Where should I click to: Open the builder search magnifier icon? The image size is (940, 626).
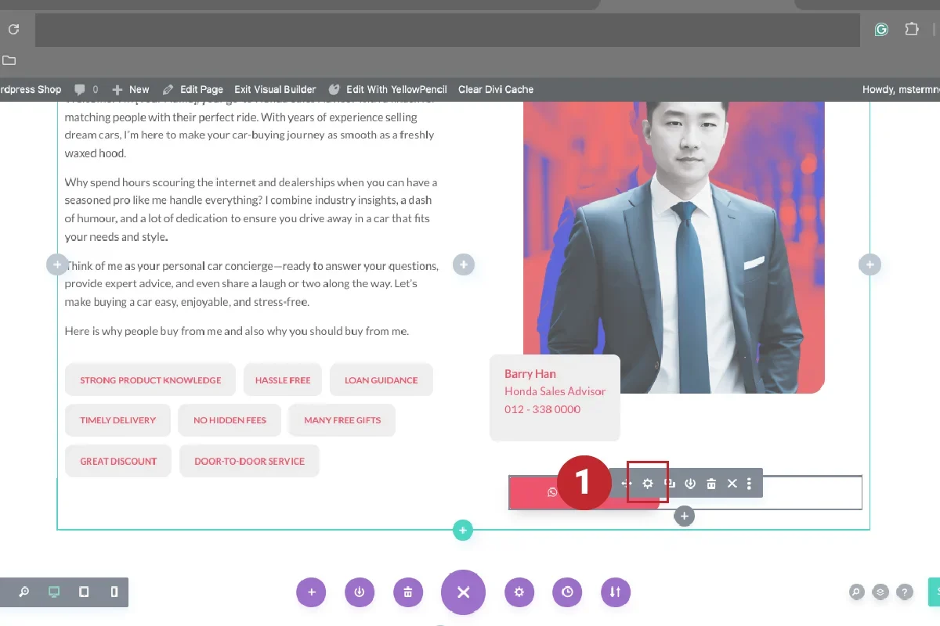pyautogui.click(x=855, y=592)
